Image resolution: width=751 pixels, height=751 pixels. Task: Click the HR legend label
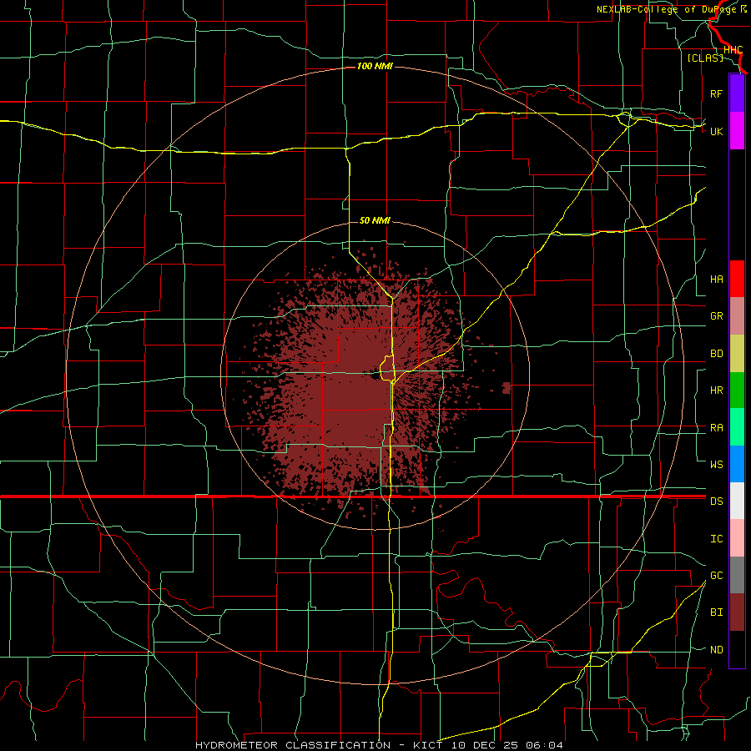click(716, 391)
